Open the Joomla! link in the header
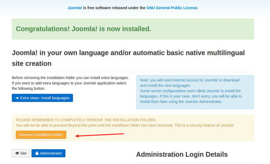Viewport: 270px width, 164px height. pyautogui.click(x=75, y=8)
